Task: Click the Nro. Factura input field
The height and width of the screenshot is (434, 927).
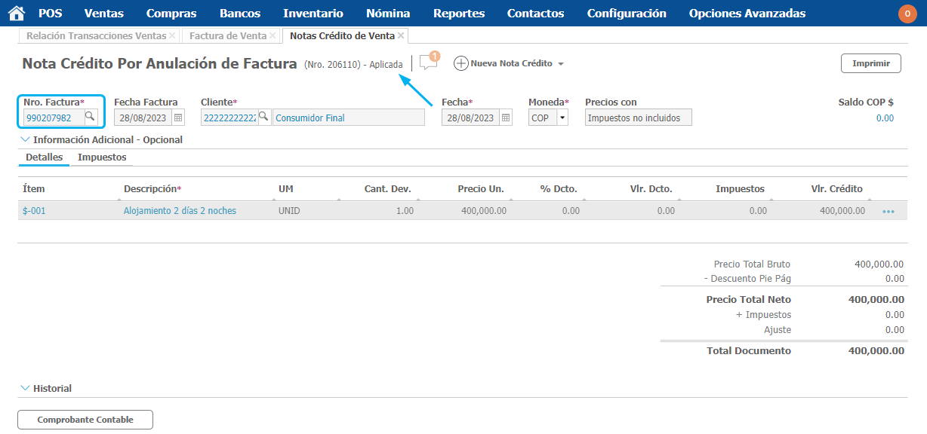Action: 53,118
